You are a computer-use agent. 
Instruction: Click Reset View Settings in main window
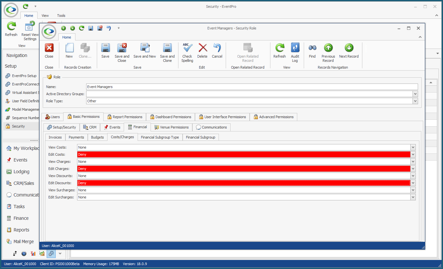30,31
